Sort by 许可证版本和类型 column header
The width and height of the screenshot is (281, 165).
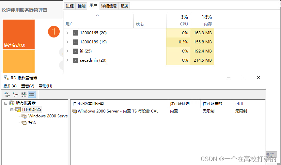coord(119,104)
